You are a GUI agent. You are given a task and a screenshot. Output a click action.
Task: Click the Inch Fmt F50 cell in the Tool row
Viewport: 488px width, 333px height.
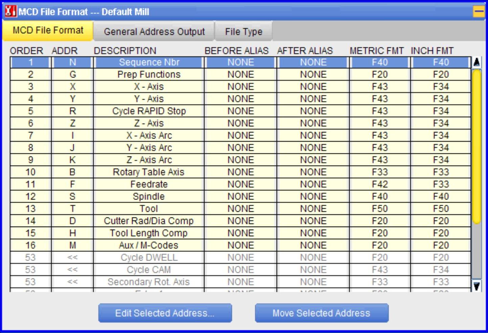[x=441, y=209]
